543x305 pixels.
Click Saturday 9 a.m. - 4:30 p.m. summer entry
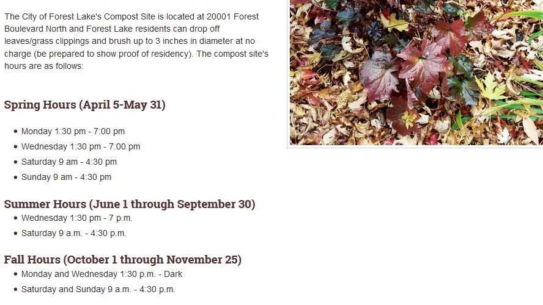(x=74, y=233)
